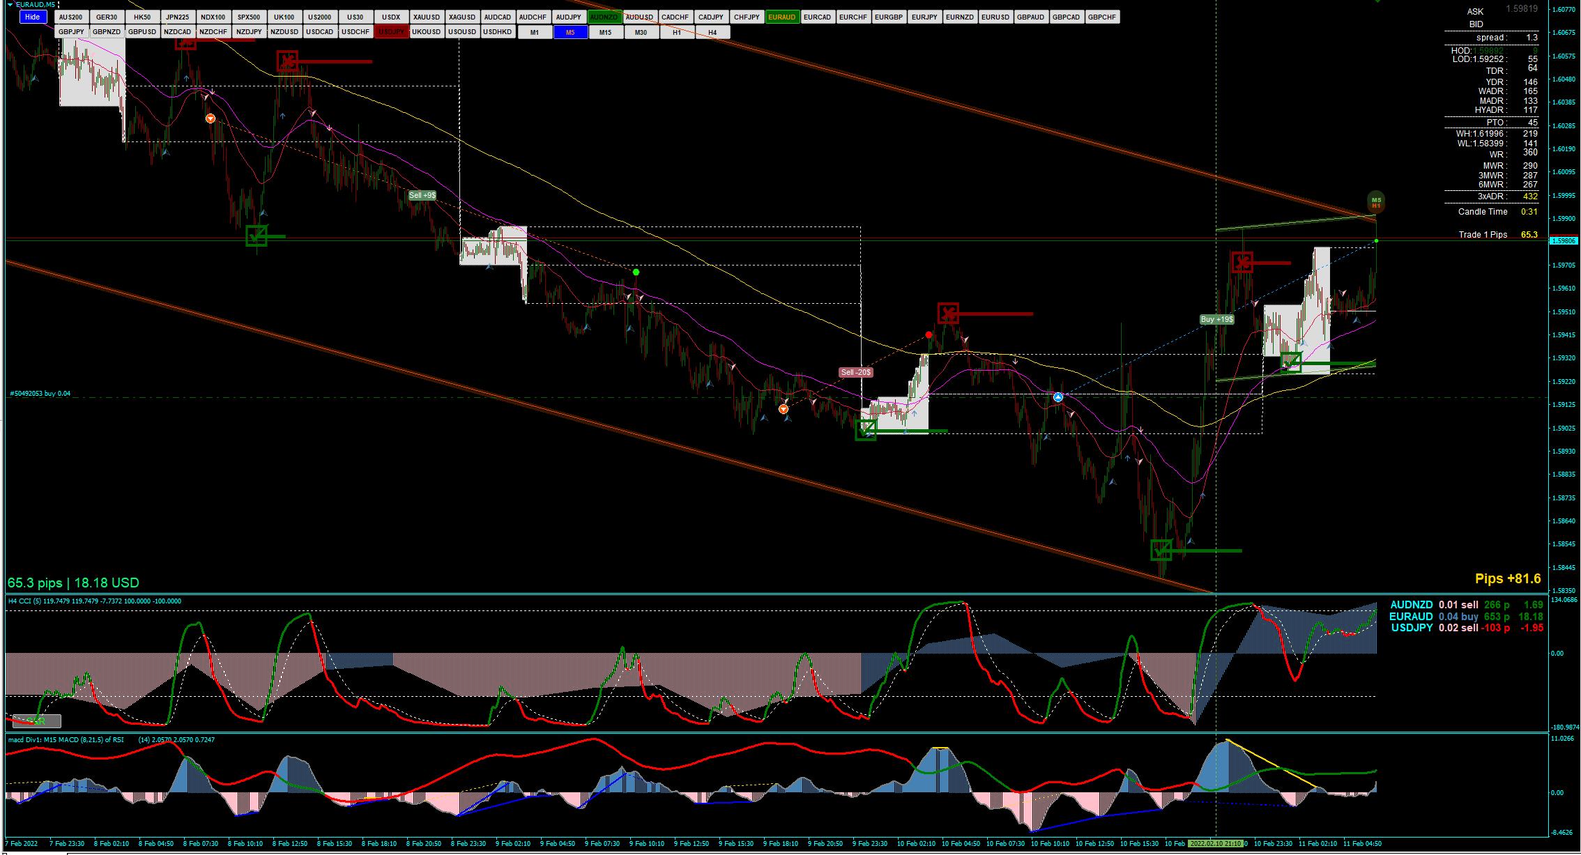Select the H4 timeframe button

[x=712, y=32]
